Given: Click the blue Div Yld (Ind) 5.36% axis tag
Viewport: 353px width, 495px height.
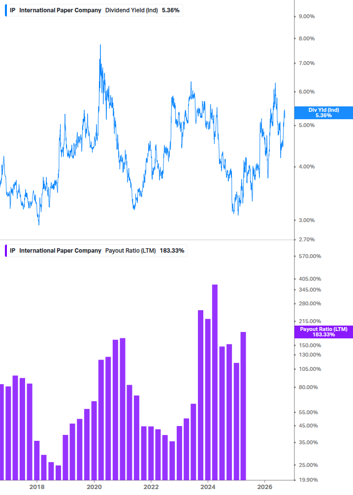Looking at the screenshot, I should [x=323, y=113].
